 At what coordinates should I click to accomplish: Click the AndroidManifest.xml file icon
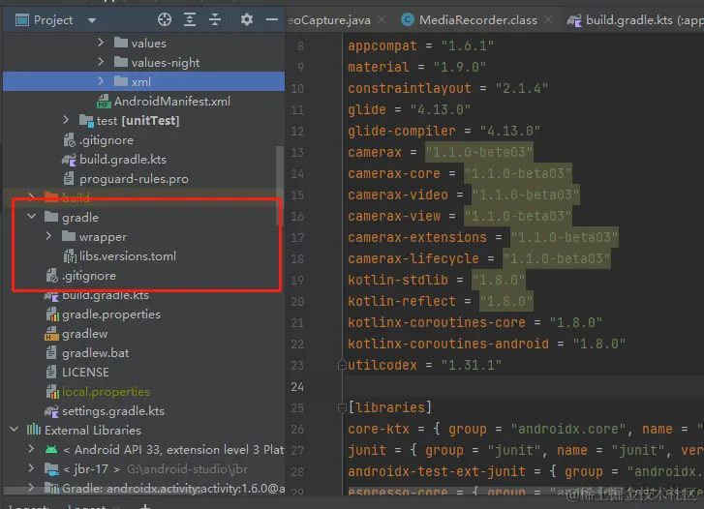pos(104,101)
